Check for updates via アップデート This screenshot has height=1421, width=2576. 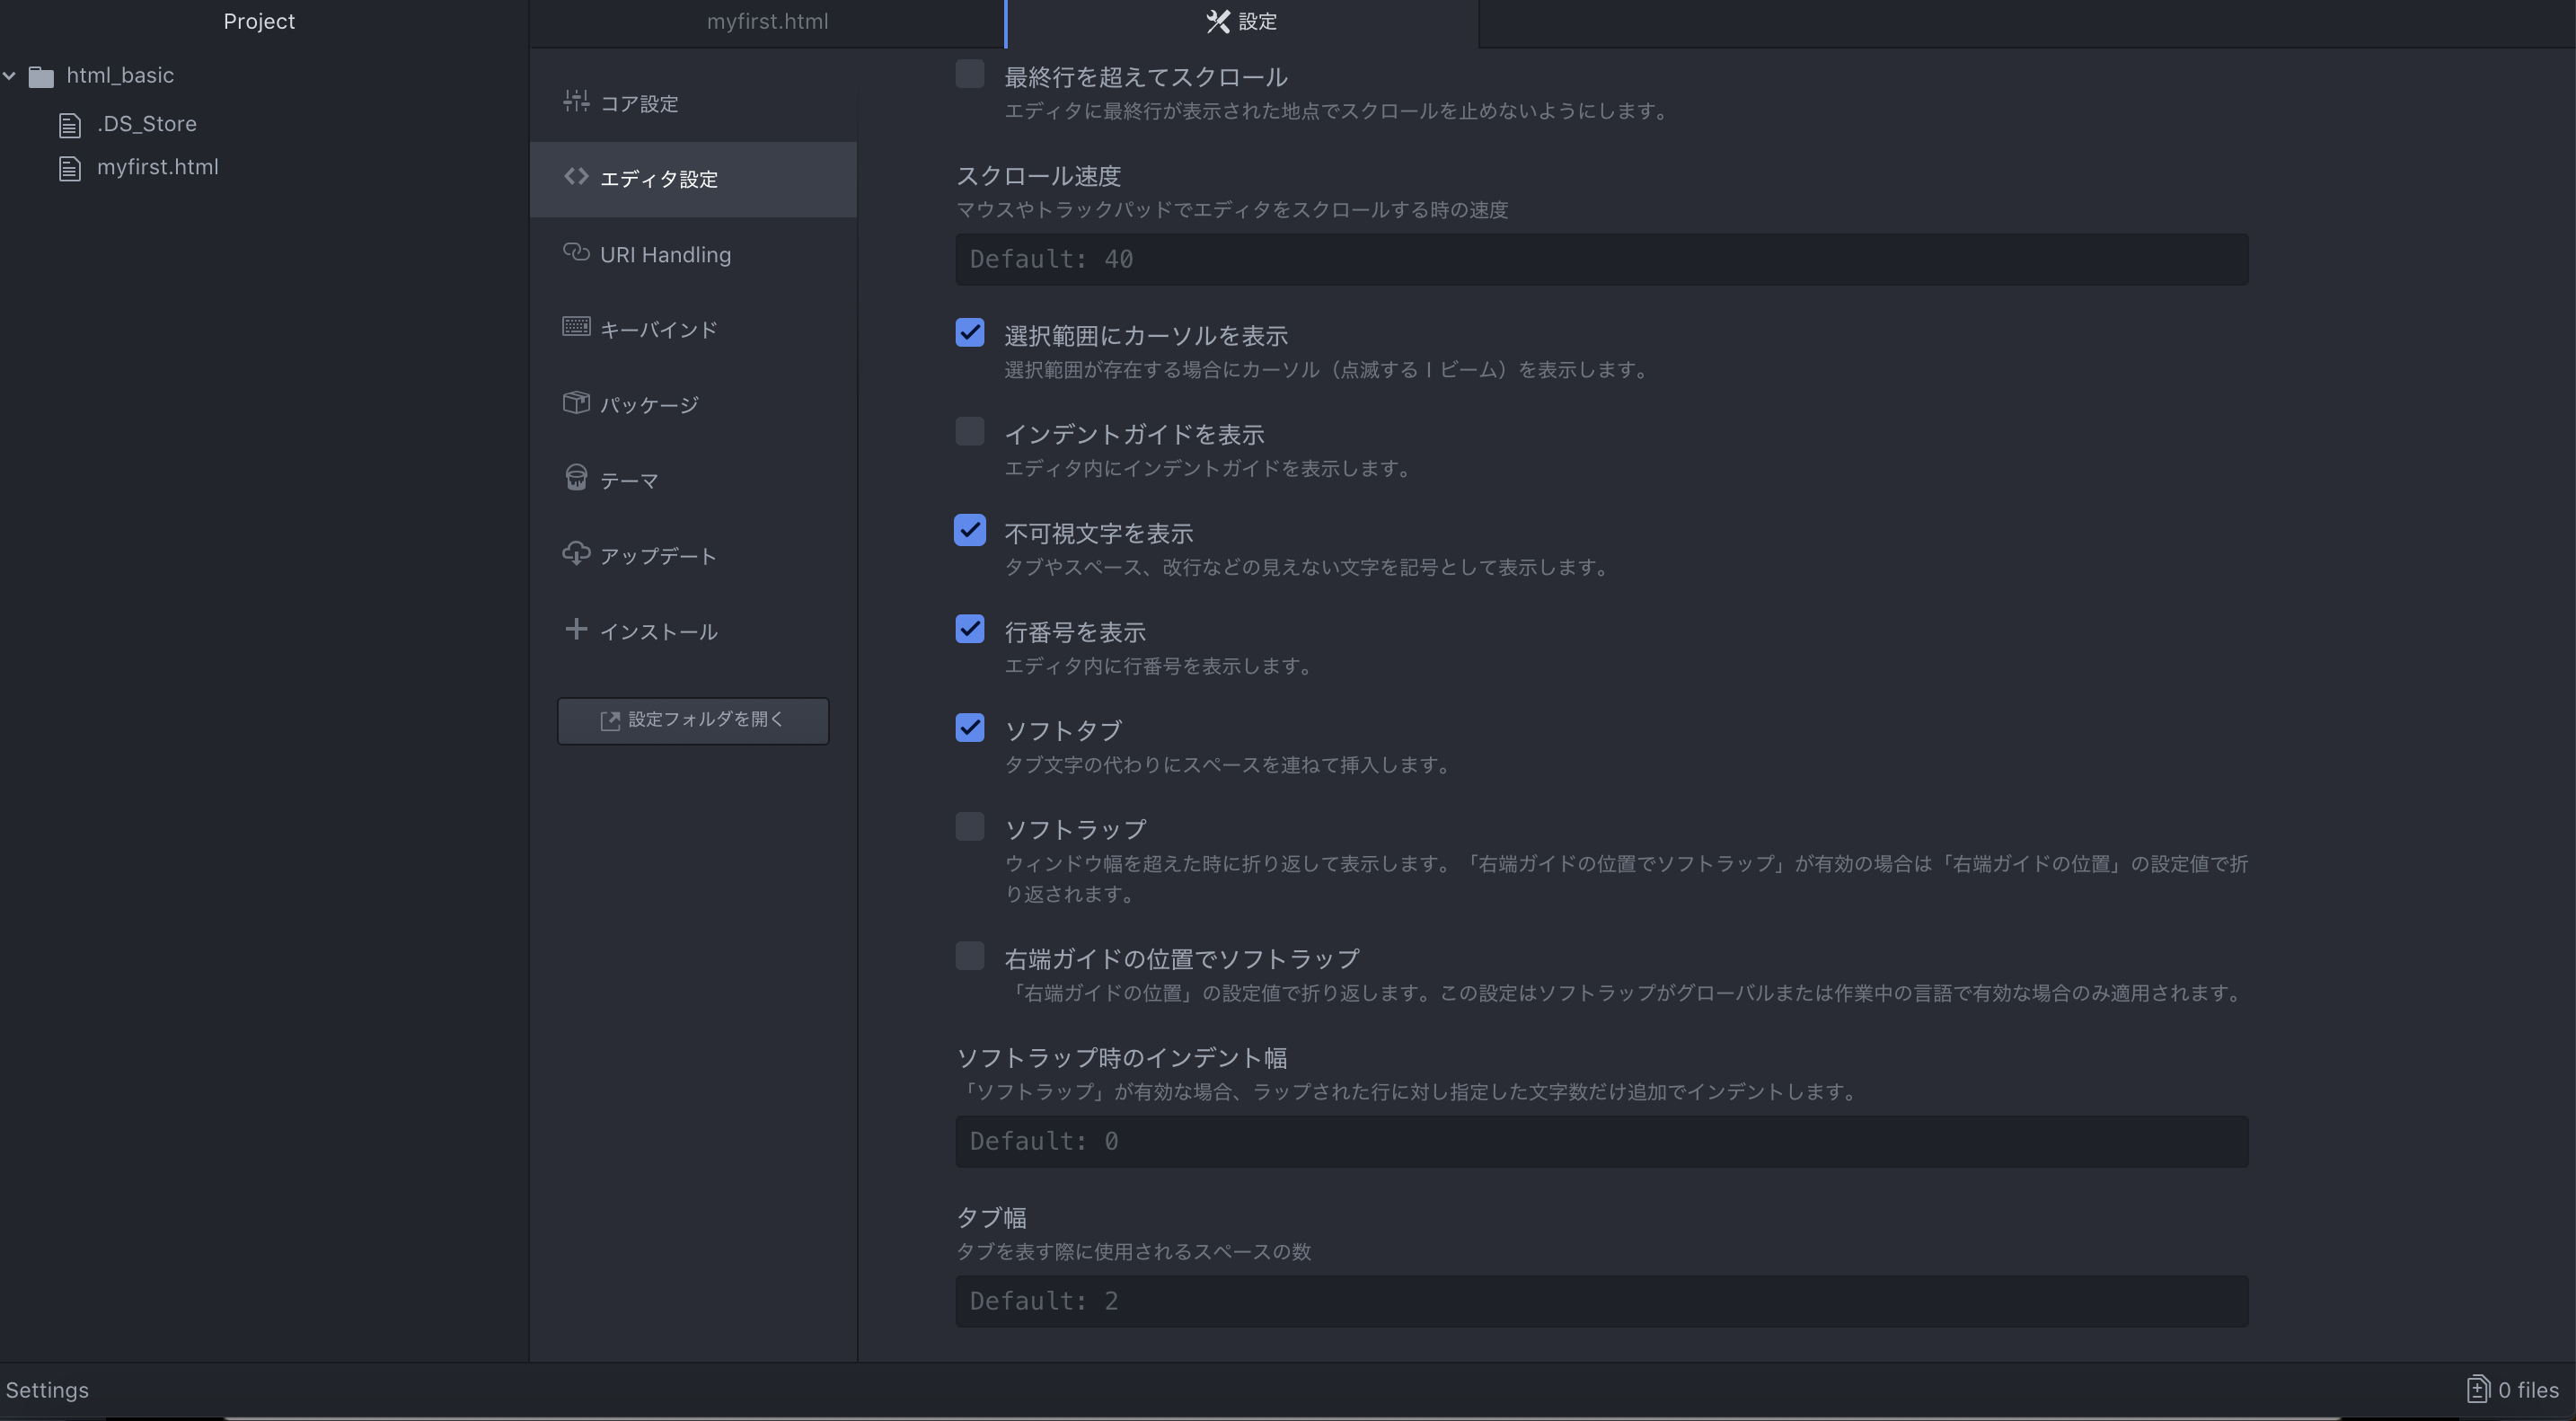click(x=657, y=555)
